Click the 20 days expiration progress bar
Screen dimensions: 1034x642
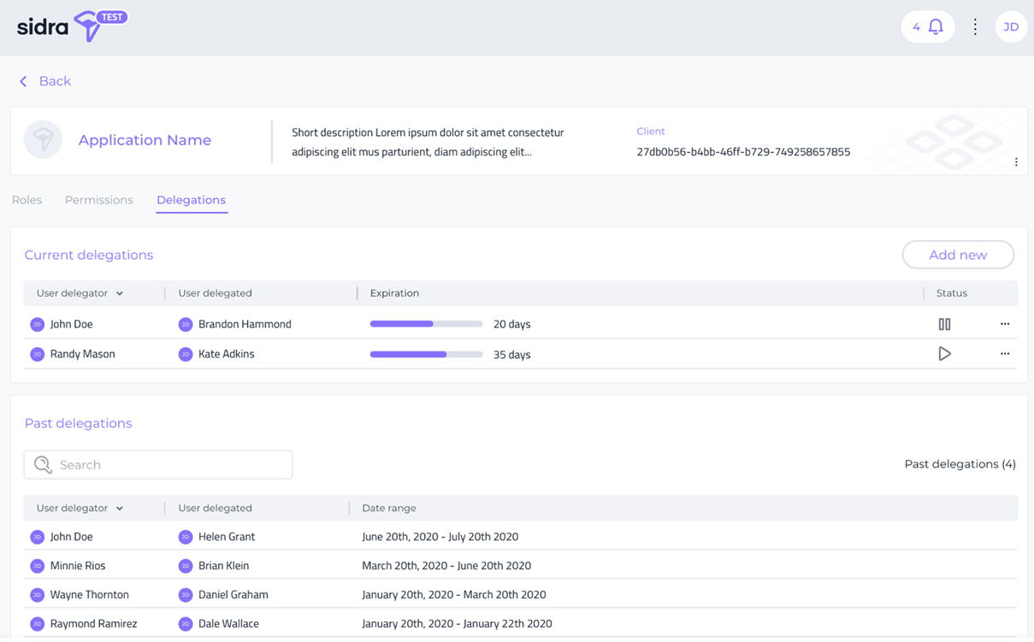click(426, 324)
